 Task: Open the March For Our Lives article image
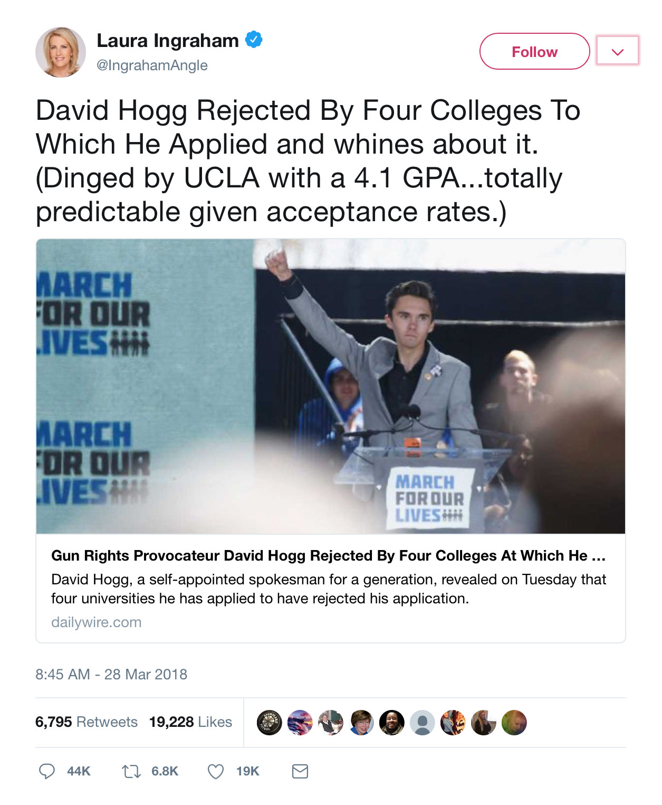(x=331, y=386)
